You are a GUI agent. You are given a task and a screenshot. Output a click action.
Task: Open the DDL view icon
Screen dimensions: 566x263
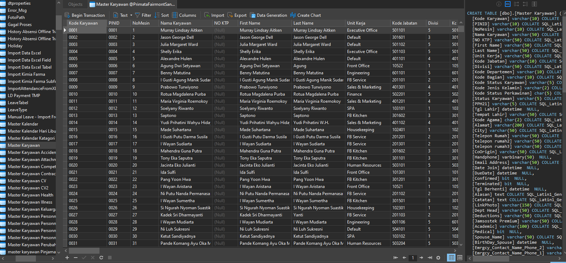[508, 4]
